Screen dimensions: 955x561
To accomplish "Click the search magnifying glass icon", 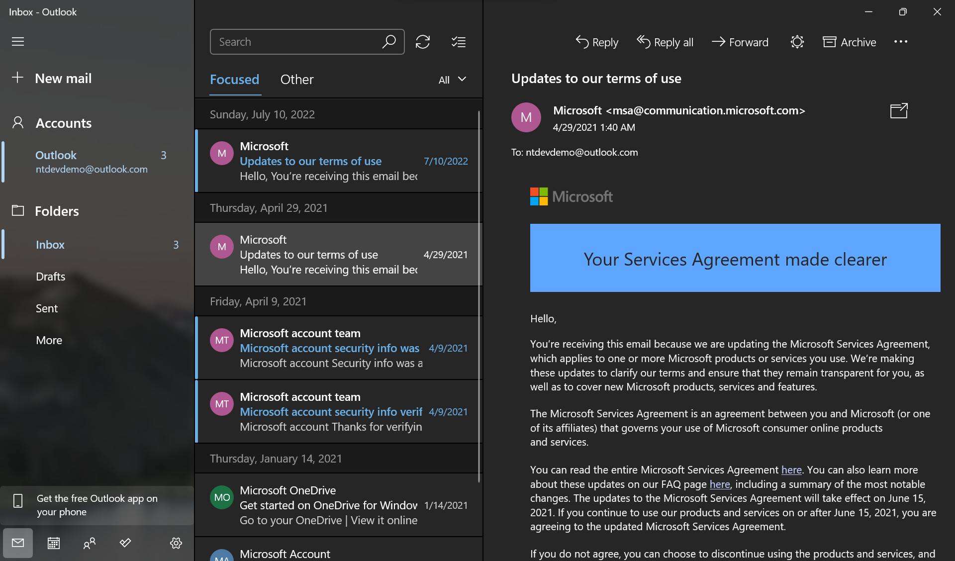I will (x=389, y=42).
